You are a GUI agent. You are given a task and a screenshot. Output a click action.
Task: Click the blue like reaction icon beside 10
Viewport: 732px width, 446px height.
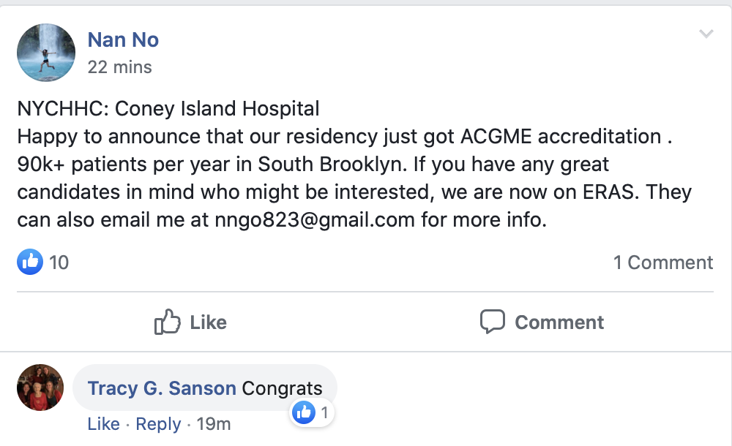(30, 262)
